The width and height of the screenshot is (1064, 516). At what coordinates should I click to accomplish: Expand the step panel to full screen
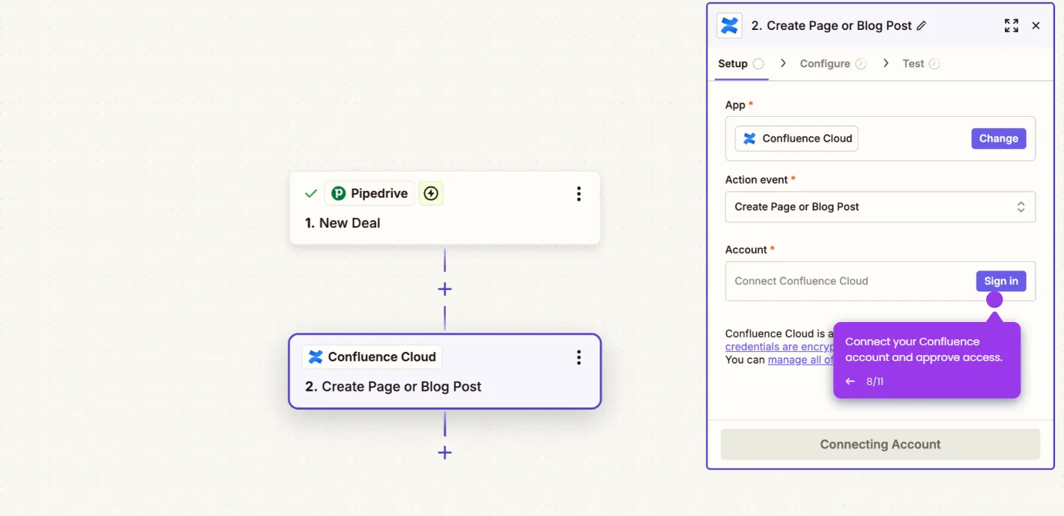(1012, 25)
